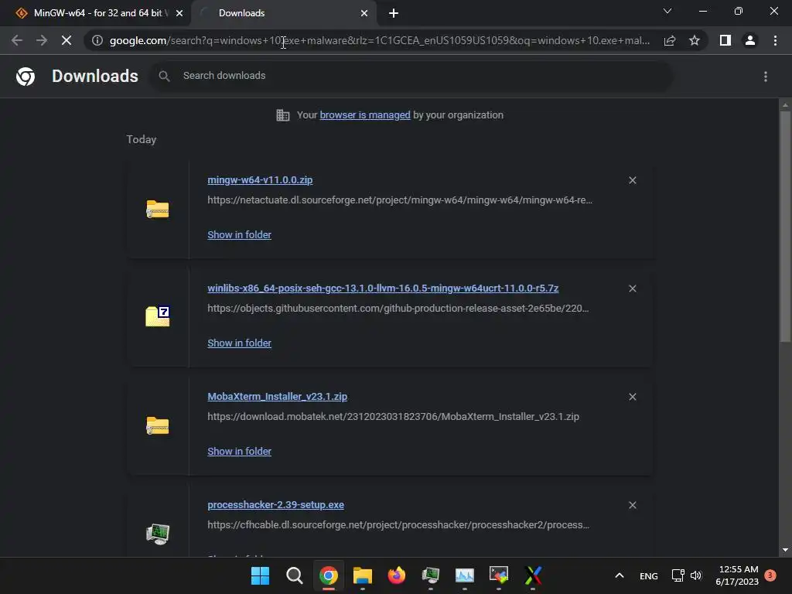Open Windows taskbar search
The image size is (792, 594).
pos(295,575)
